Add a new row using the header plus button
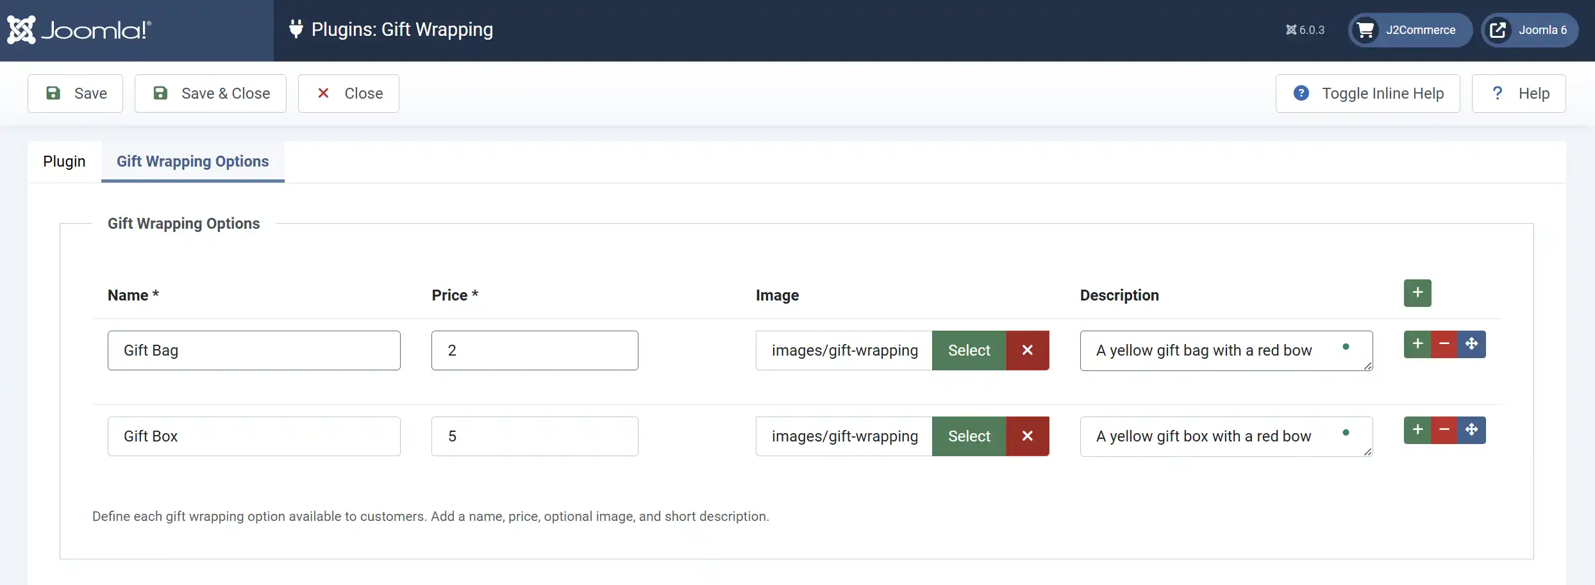Image resolution: width=1595 pixels, height=585 pixels. (x=1417, y=293)
